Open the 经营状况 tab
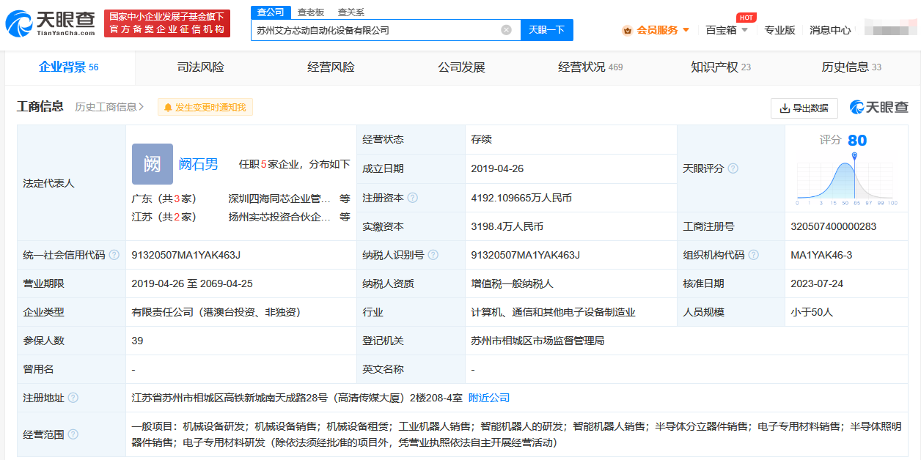The height and width of the screenshot is (460, 921). tap(590, 67)
